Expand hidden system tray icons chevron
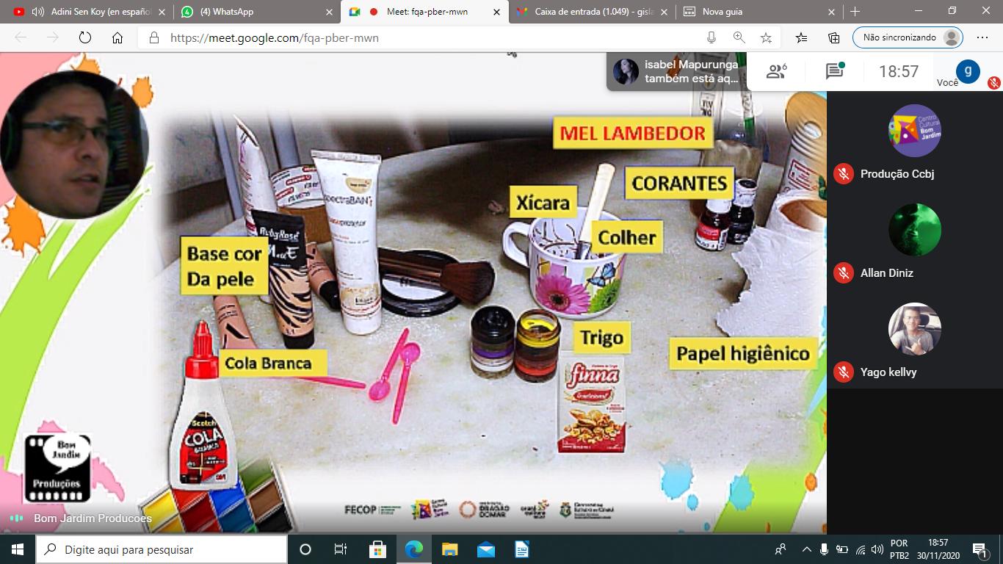1003x564 pixels. point(806,549)
